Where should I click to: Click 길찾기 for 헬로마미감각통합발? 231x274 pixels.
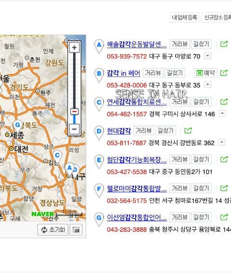point(201,188)
